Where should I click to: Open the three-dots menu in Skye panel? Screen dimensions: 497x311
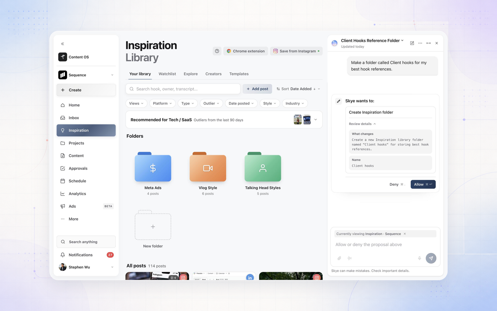[420, 43]
